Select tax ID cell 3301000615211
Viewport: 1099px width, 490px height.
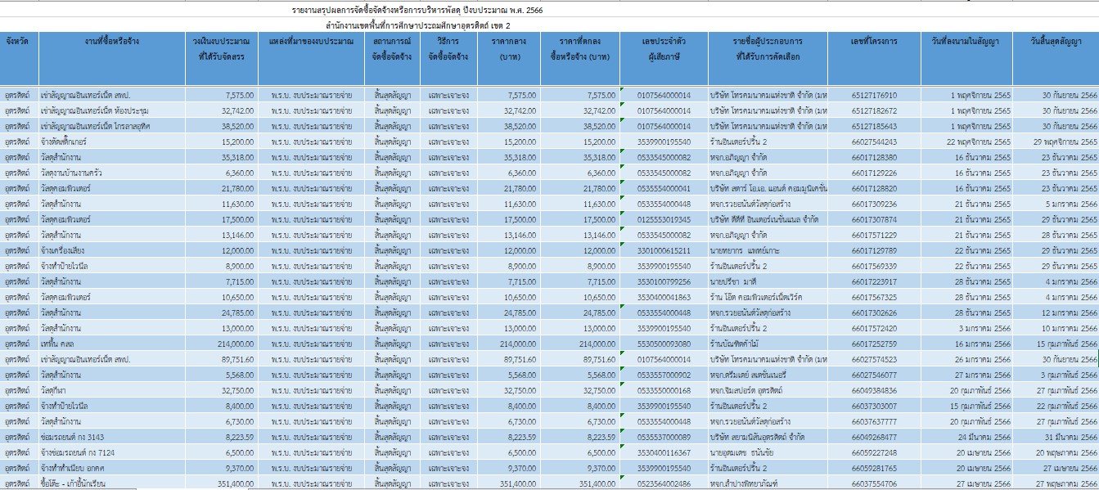pyautogui.click(x=664, y=250)
